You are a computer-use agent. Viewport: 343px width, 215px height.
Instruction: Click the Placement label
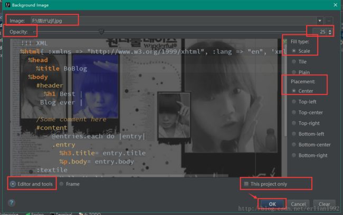(303, 82)
